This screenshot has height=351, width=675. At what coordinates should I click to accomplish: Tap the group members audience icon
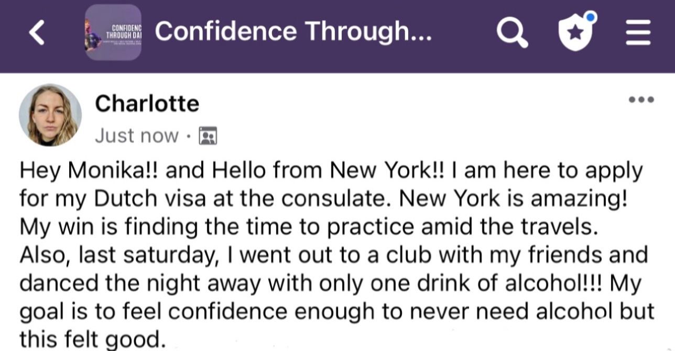(208, 136)
